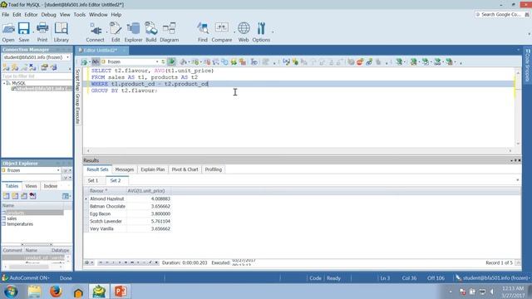Open the Library tool
Screen dimensions: 532x299
click(x=61, y=32)
